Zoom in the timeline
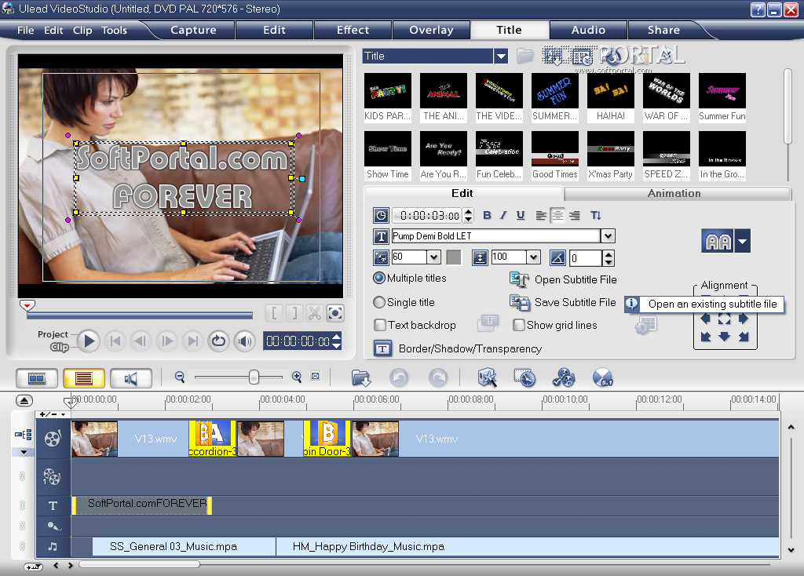Viewport: 804px width, 576px height. click(x=296, y=377)
